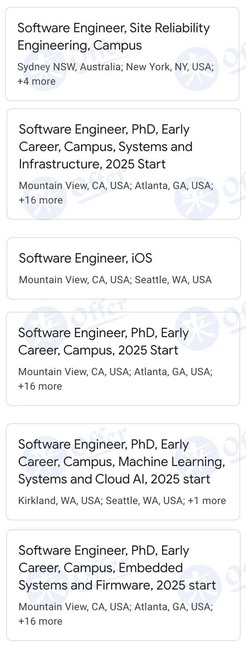
Task: Open Site Reliability Engineering, Campus job title
Action: tap(114, 37)
